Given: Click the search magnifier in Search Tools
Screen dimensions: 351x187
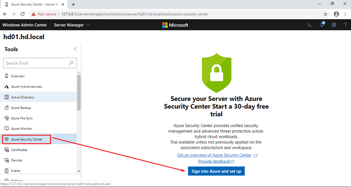Looking at the screenshot, I should [71, 63].
